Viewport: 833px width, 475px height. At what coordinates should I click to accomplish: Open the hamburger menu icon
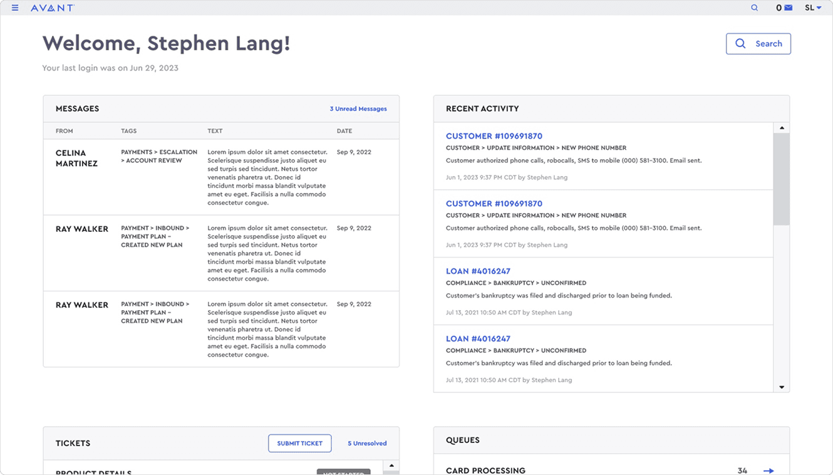pyautogui.click(x=15, y=8)
